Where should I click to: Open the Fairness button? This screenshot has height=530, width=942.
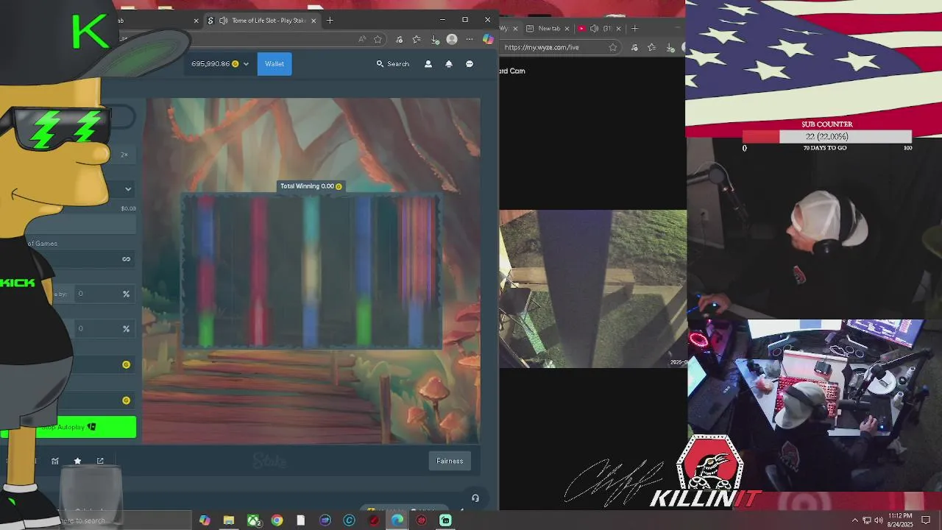(x=450, y=461)
